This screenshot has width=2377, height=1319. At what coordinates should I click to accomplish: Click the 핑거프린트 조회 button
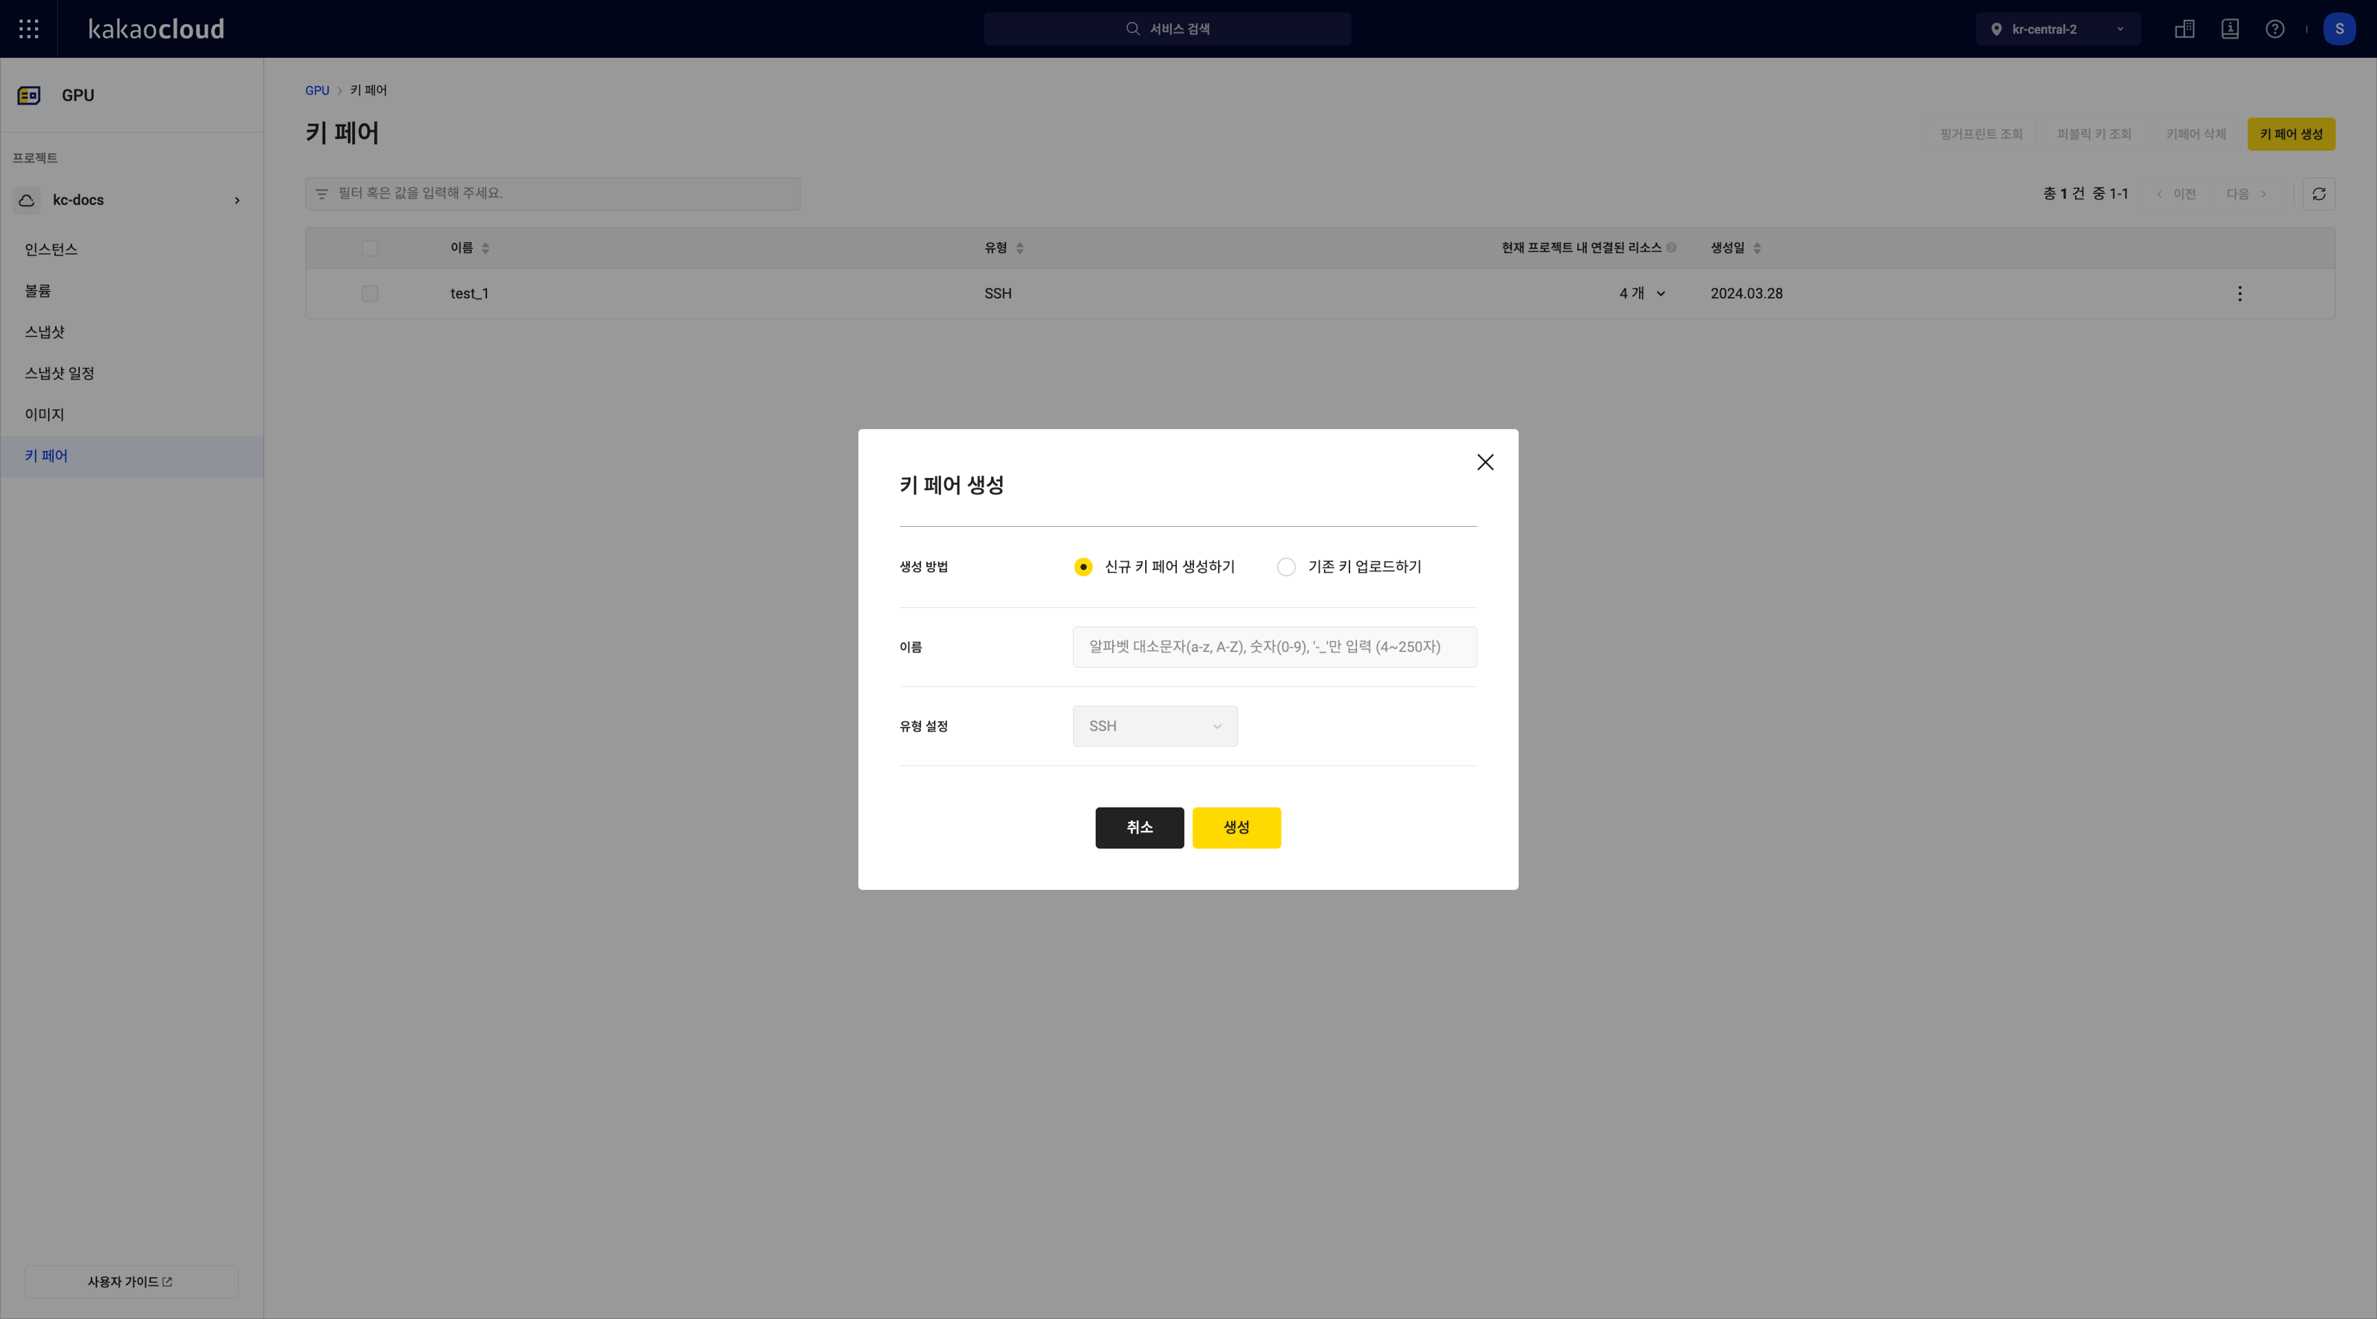(1981, 134)
